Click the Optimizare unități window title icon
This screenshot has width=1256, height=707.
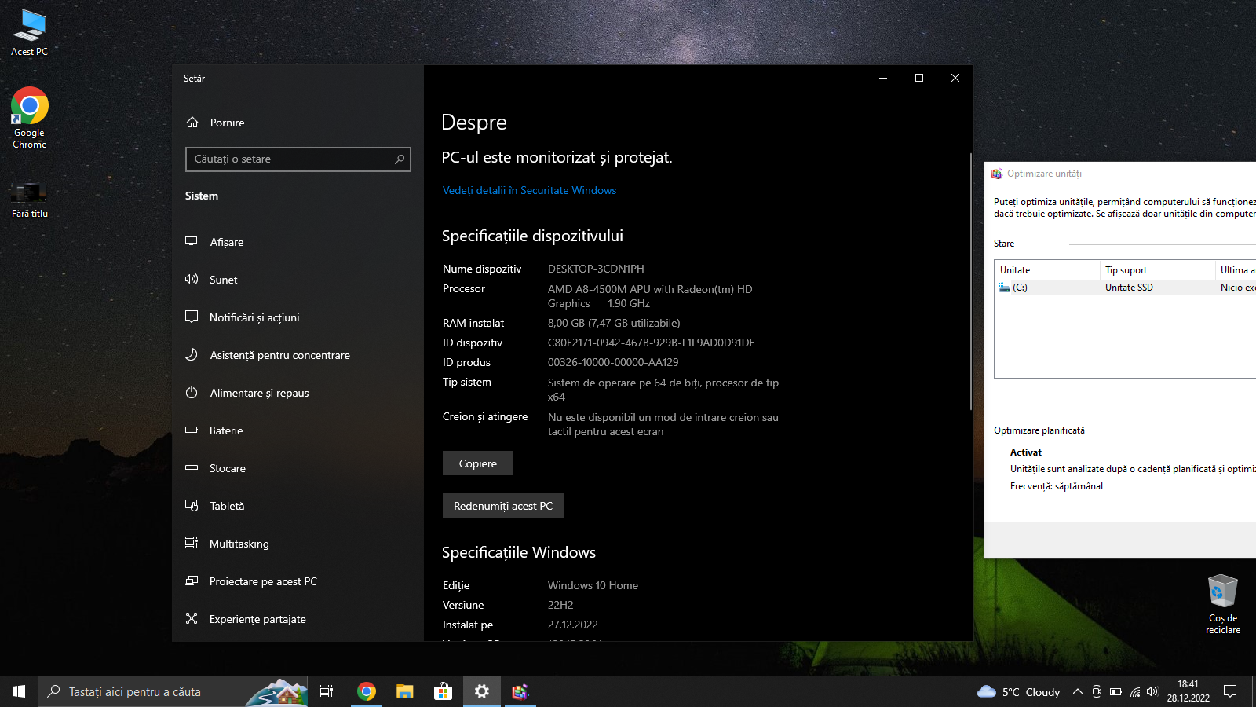point(997,174)
